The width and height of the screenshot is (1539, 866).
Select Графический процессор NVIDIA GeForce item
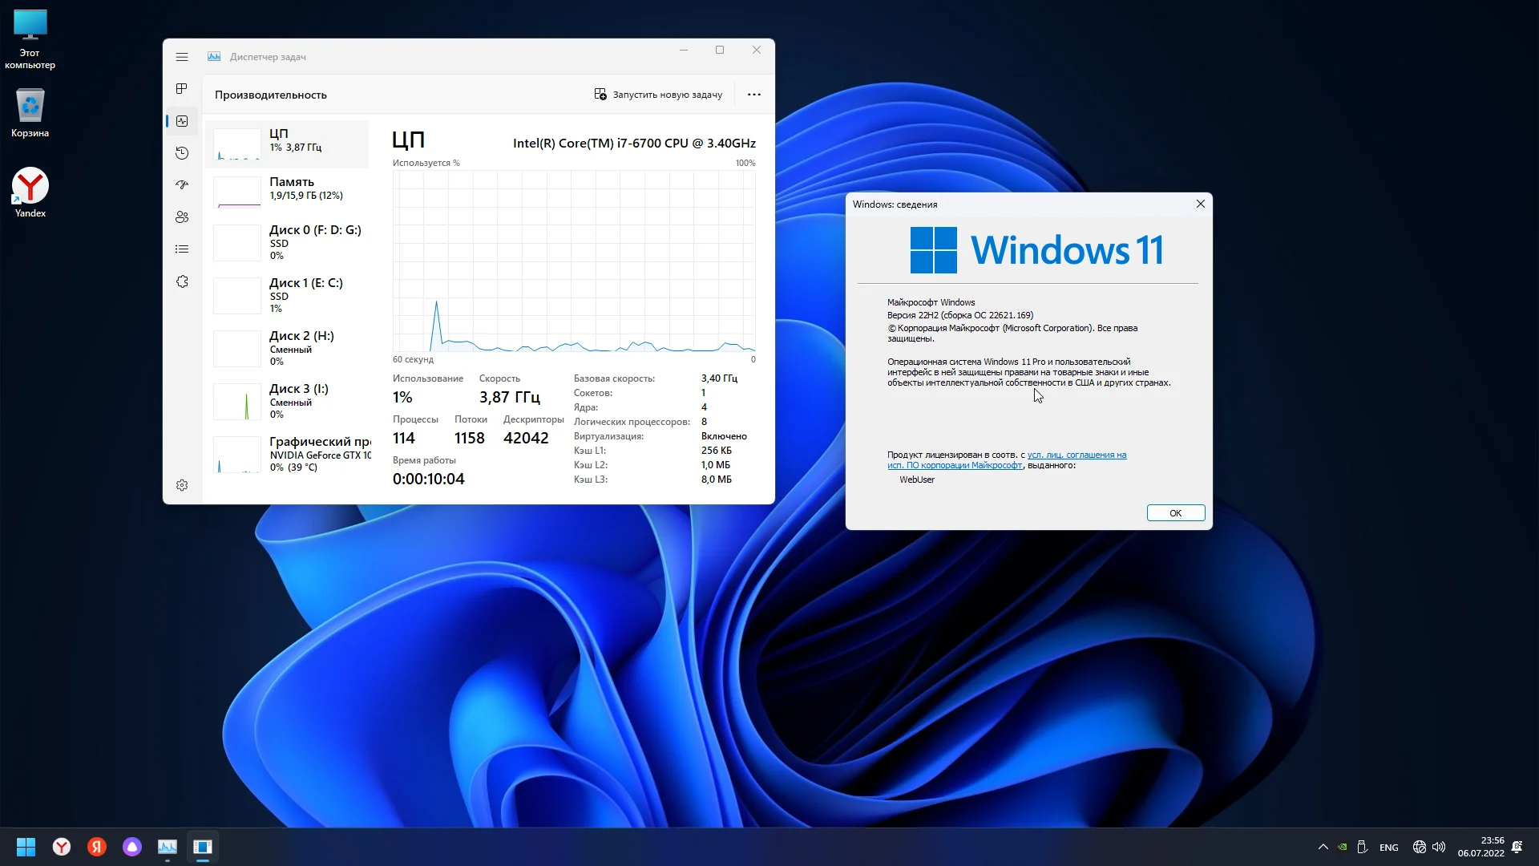point(289,454)
